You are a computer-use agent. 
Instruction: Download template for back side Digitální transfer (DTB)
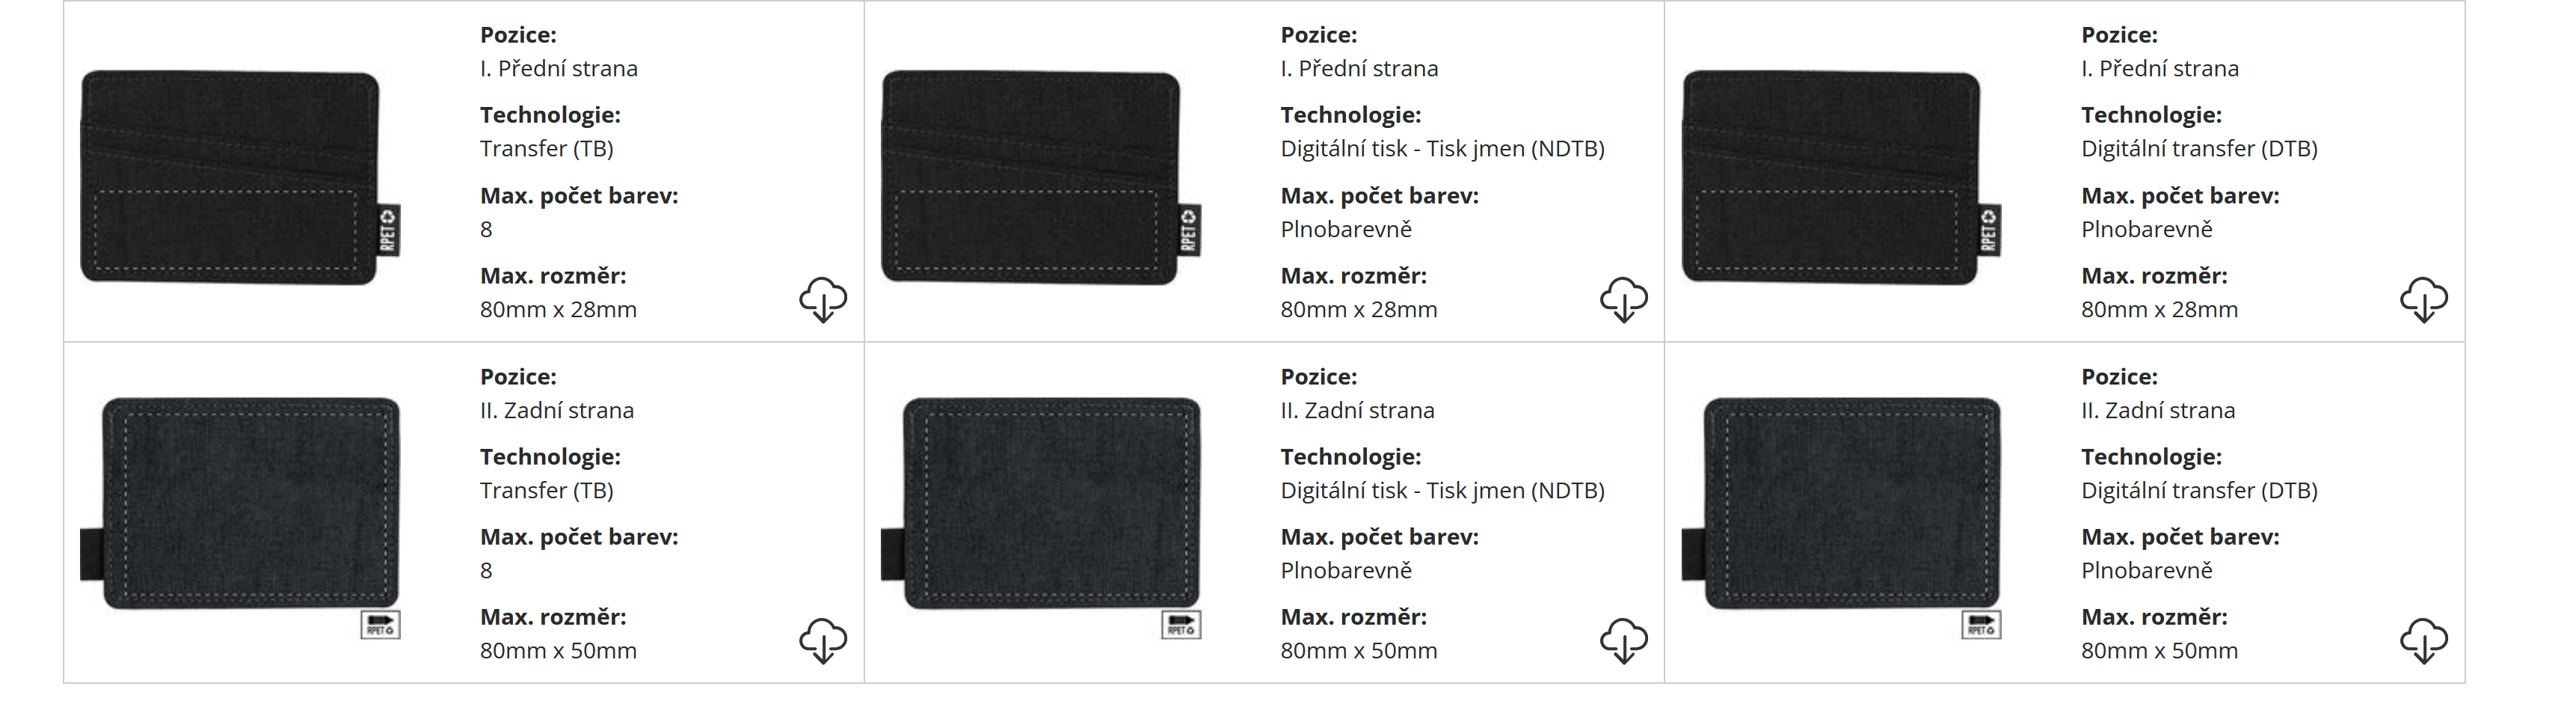click(2424, 641)
